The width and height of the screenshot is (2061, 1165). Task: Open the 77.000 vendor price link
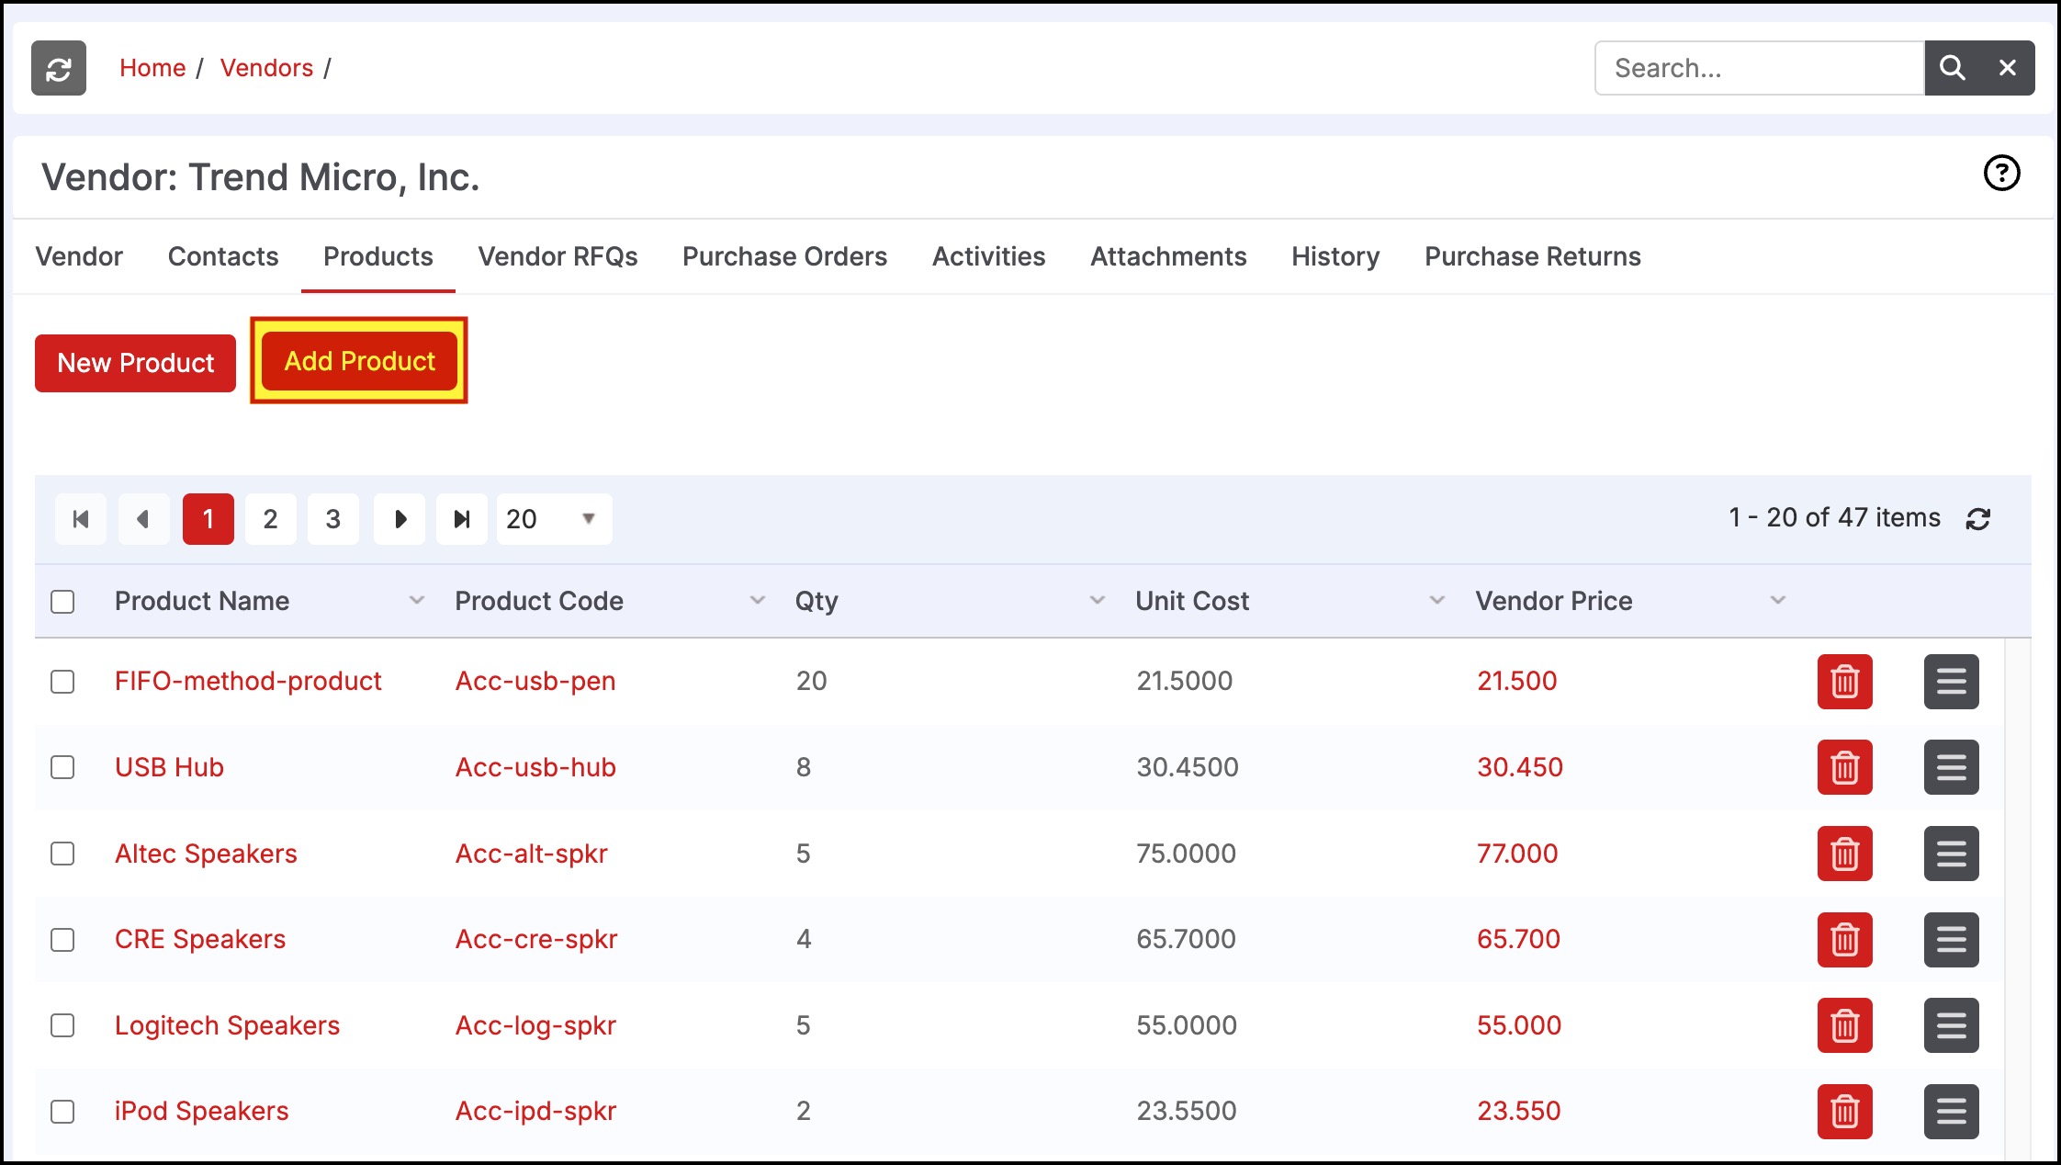1517,854
